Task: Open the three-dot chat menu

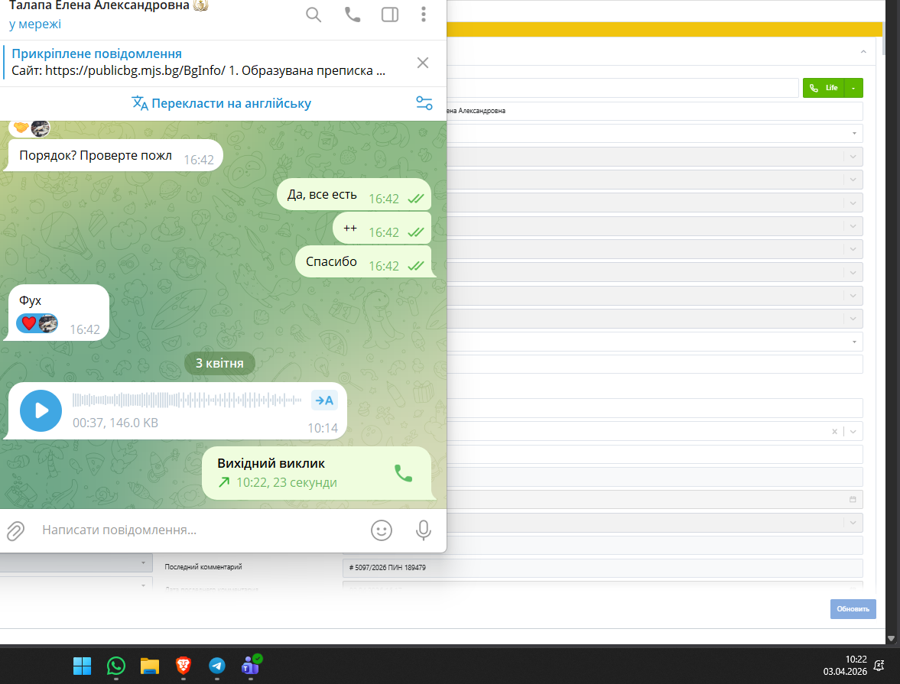Action: click(x=424, y=15)
